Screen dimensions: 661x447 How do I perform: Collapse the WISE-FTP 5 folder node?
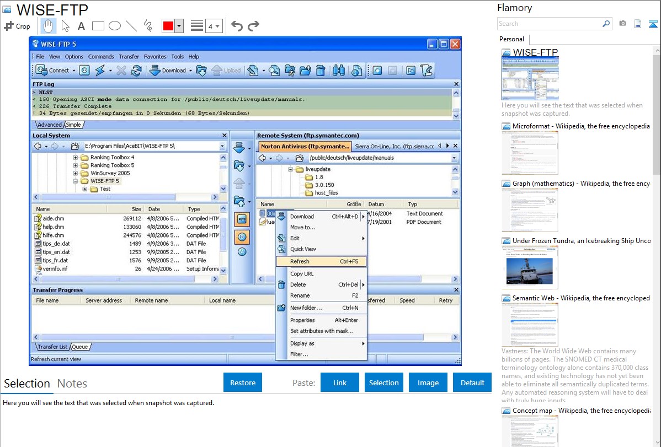click(x=76, y=181)
